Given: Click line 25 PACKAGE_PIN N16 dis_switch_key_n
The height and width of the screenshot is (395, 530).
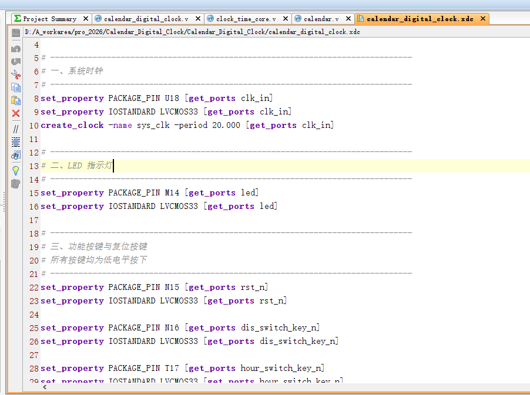Looking at the screenshot, I should (180, 328).
